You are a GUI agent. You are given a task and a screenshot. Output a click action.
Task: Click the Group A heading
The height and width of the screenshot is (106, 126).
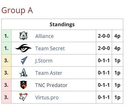17,10
